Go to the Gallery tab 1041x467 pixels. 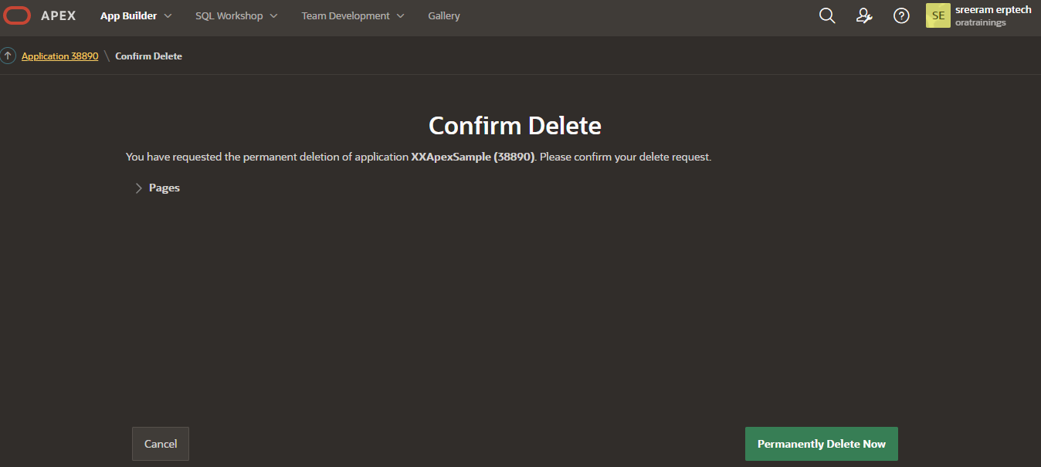click(x=444, y=16)
